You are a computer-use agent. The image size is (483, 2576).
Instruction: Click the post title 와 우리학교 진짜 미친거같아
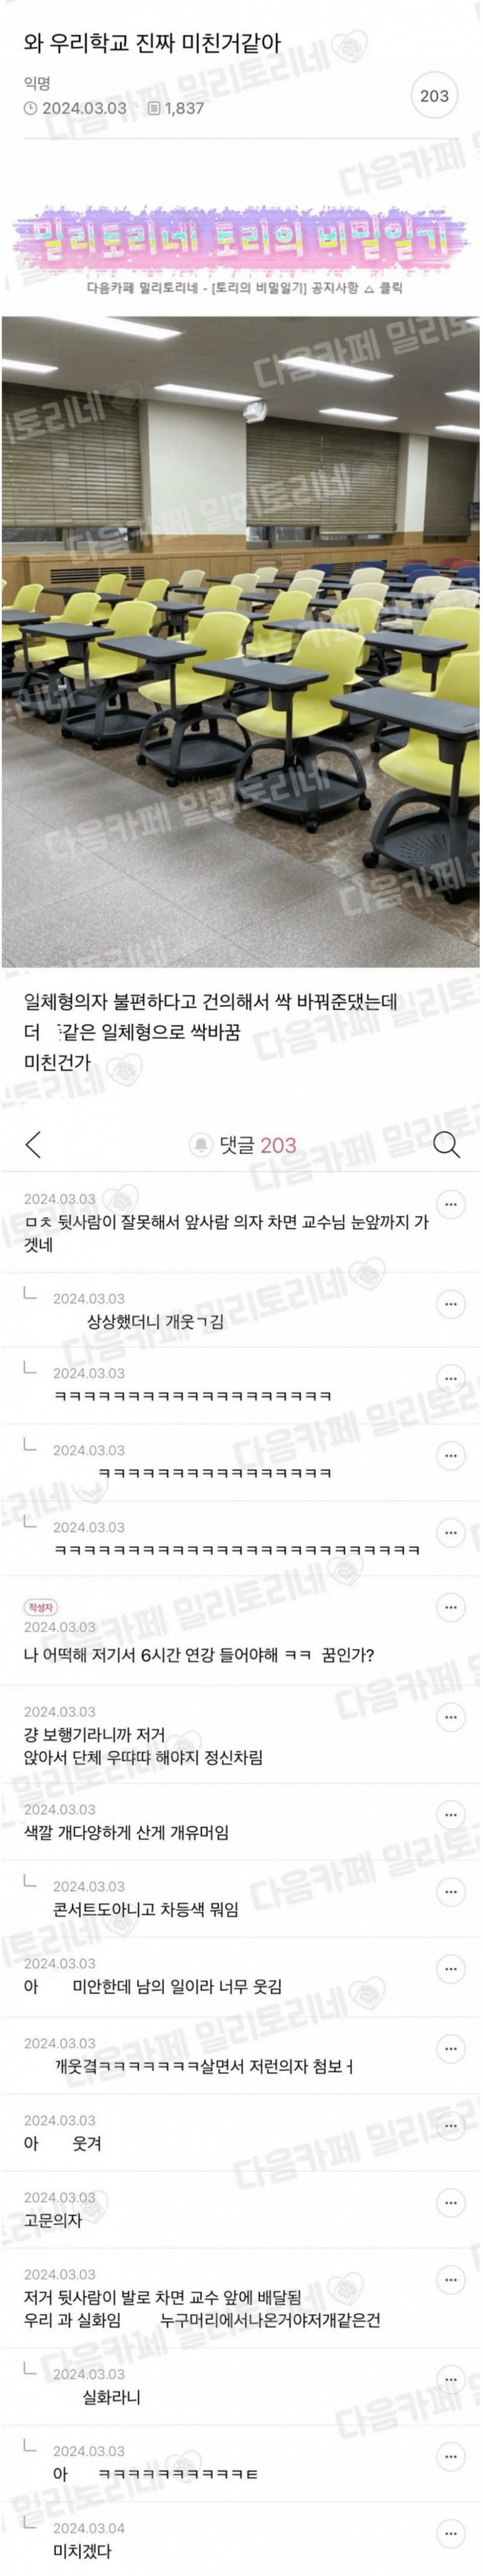(152, 44)
